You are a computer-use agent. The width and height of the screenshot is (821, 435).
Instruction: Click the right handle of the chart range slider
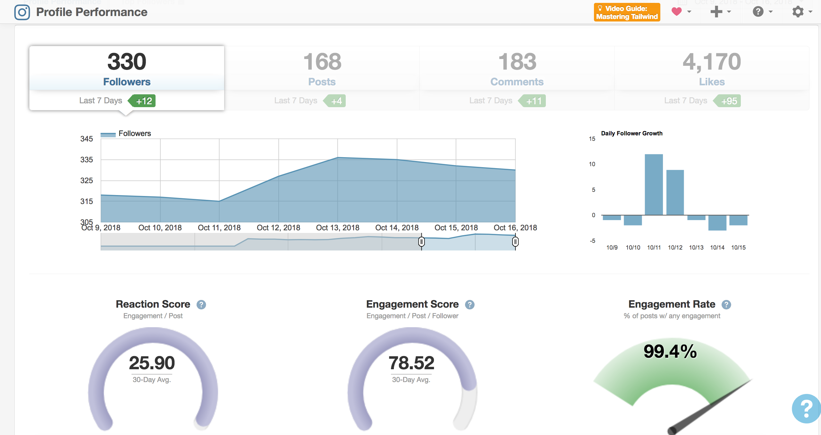point(515,242)
